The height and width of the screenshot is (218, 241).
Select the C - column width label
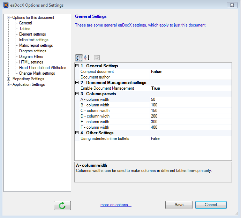tap(95, 111)
